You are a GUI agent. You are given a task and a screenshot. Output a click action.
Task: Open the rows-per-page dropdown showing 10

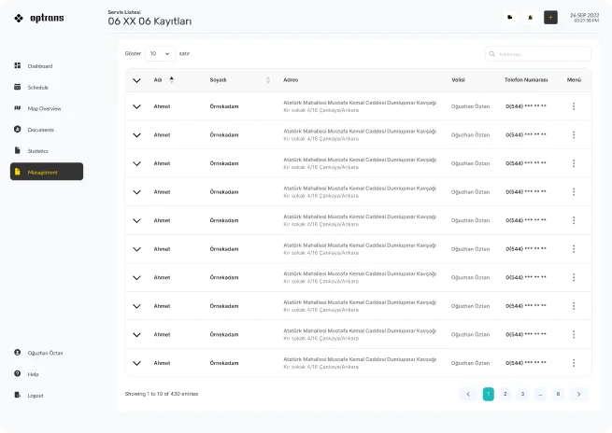tap(159, 53)
